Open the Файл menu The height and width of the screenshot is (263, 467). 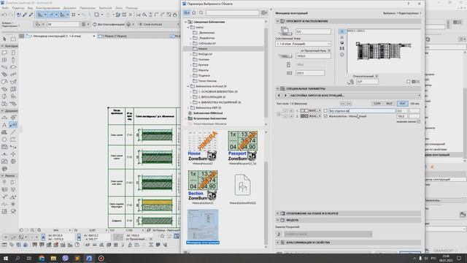click(x=5, y=8)
